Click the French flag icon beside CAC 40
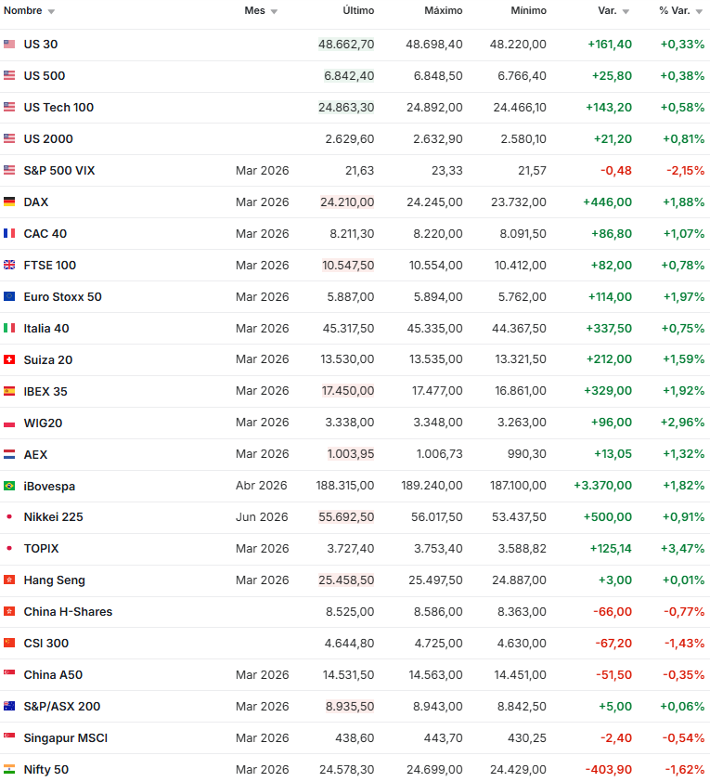 [x=9, y=233]
